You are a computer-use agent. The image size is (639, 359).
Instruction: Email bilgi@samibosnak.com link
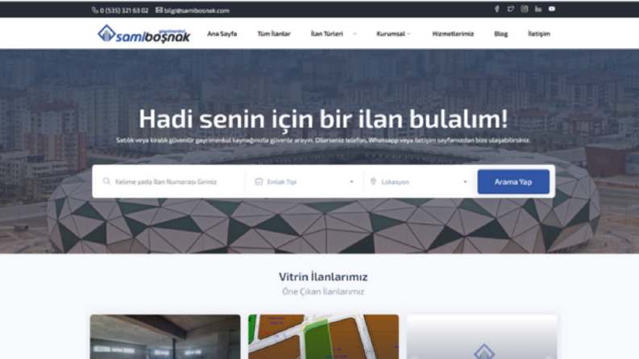(x=197, y=10)
